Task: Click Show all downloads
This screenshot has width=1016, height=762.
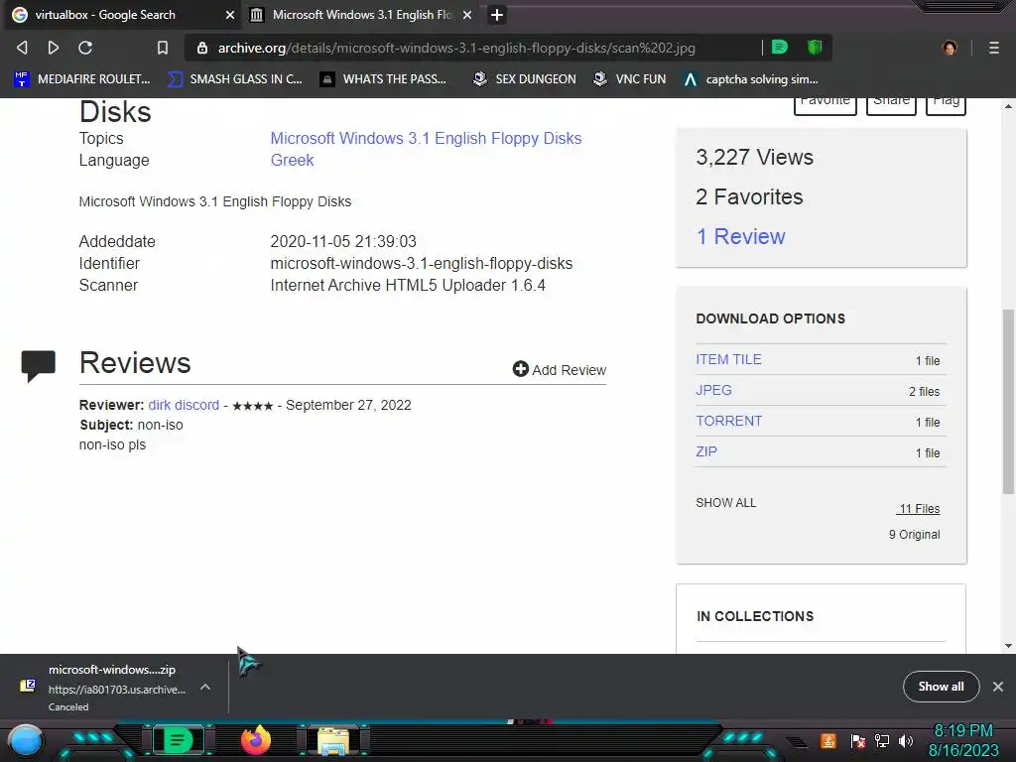Action: pos(941,687)
